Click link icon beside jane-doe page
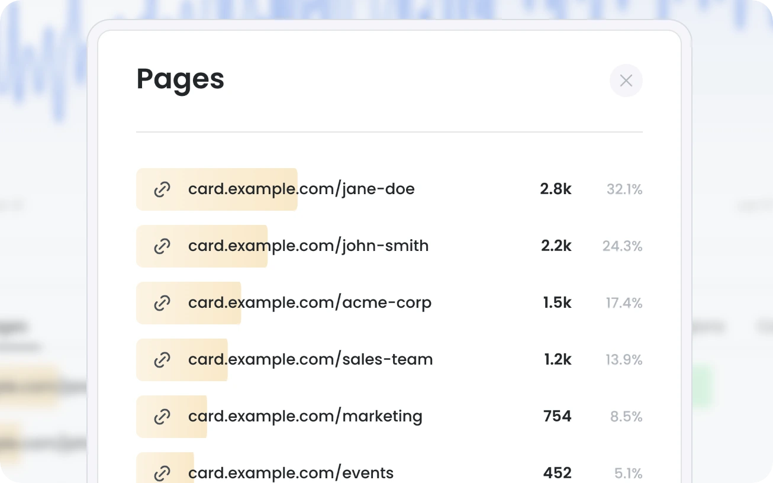Viewport: 773px width, 483px height. point(162,189)
